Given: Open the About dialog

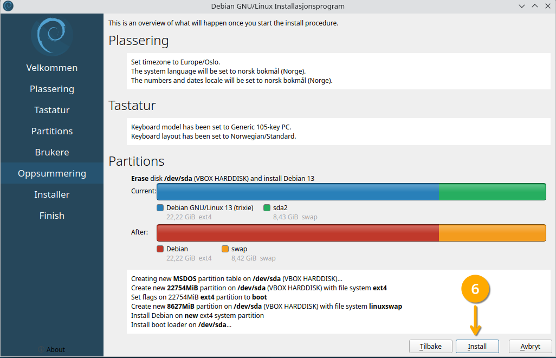Looking at the screenshot, I should click(52, 349).
